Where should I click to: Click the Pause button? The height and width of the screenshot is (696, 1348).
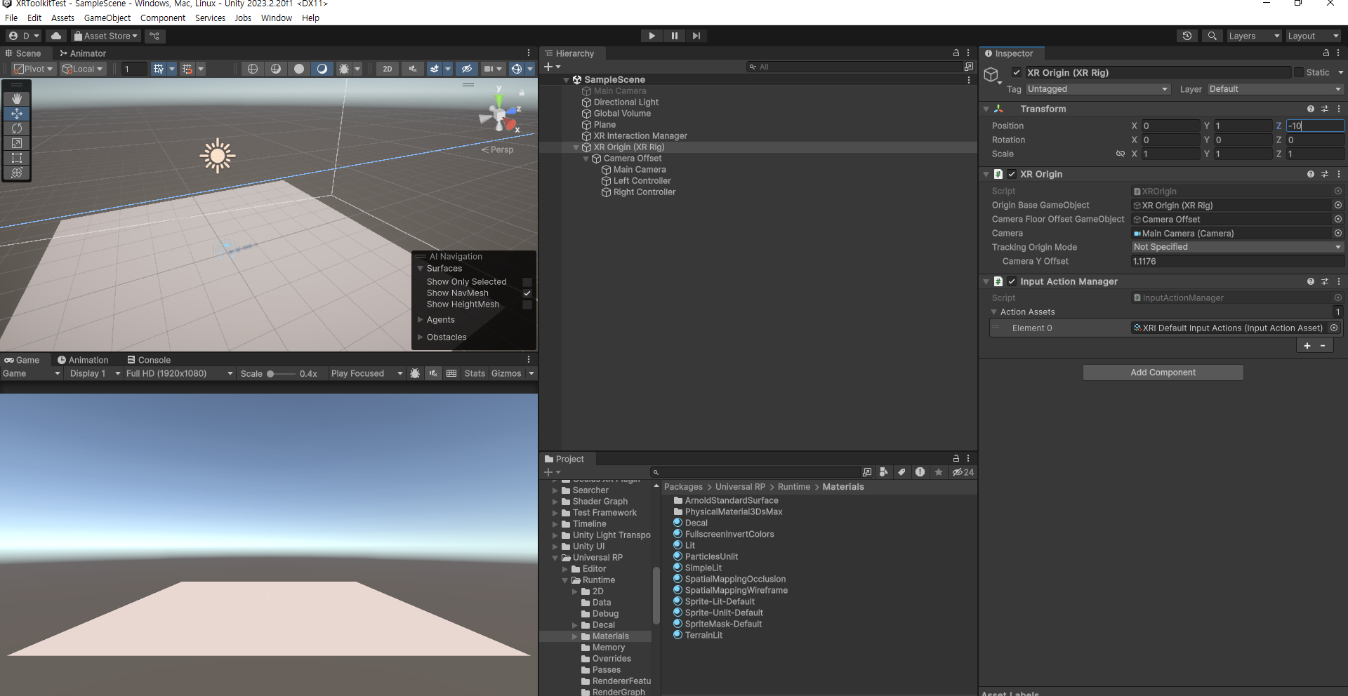pyautogui.click(x=674, y=36)
